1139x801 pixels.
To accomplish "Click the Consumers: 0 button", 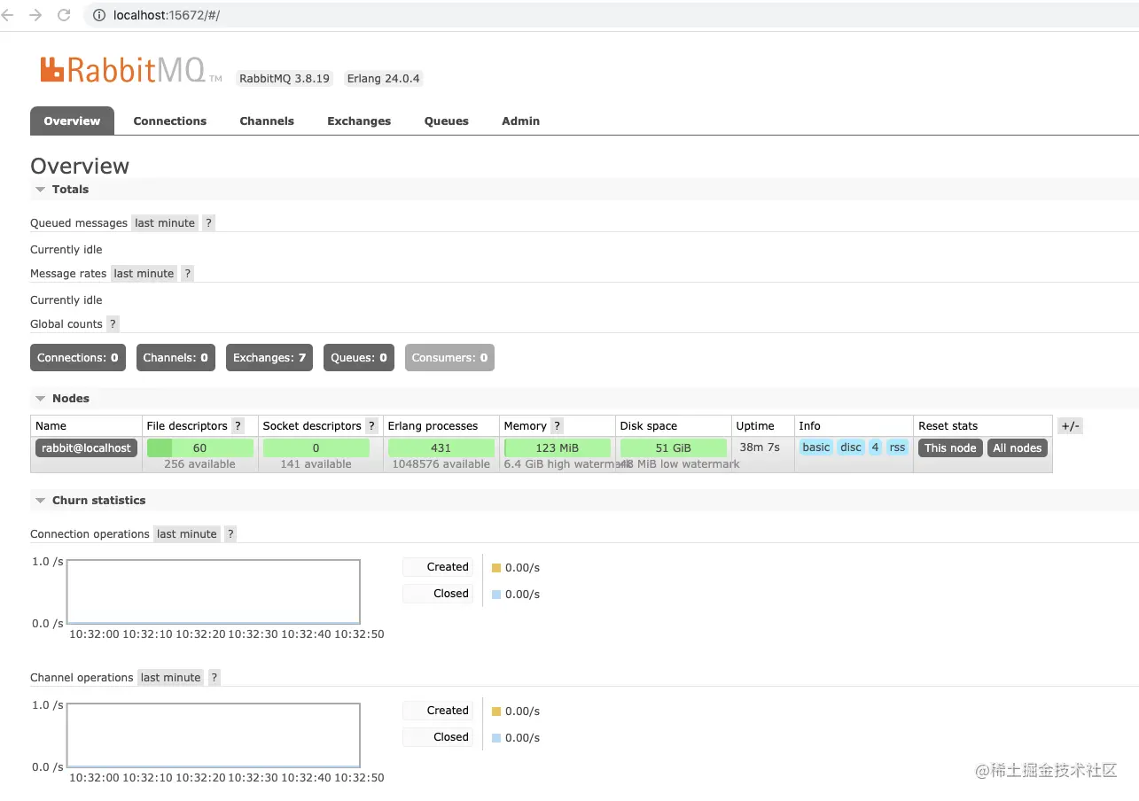I will (449, 358).
